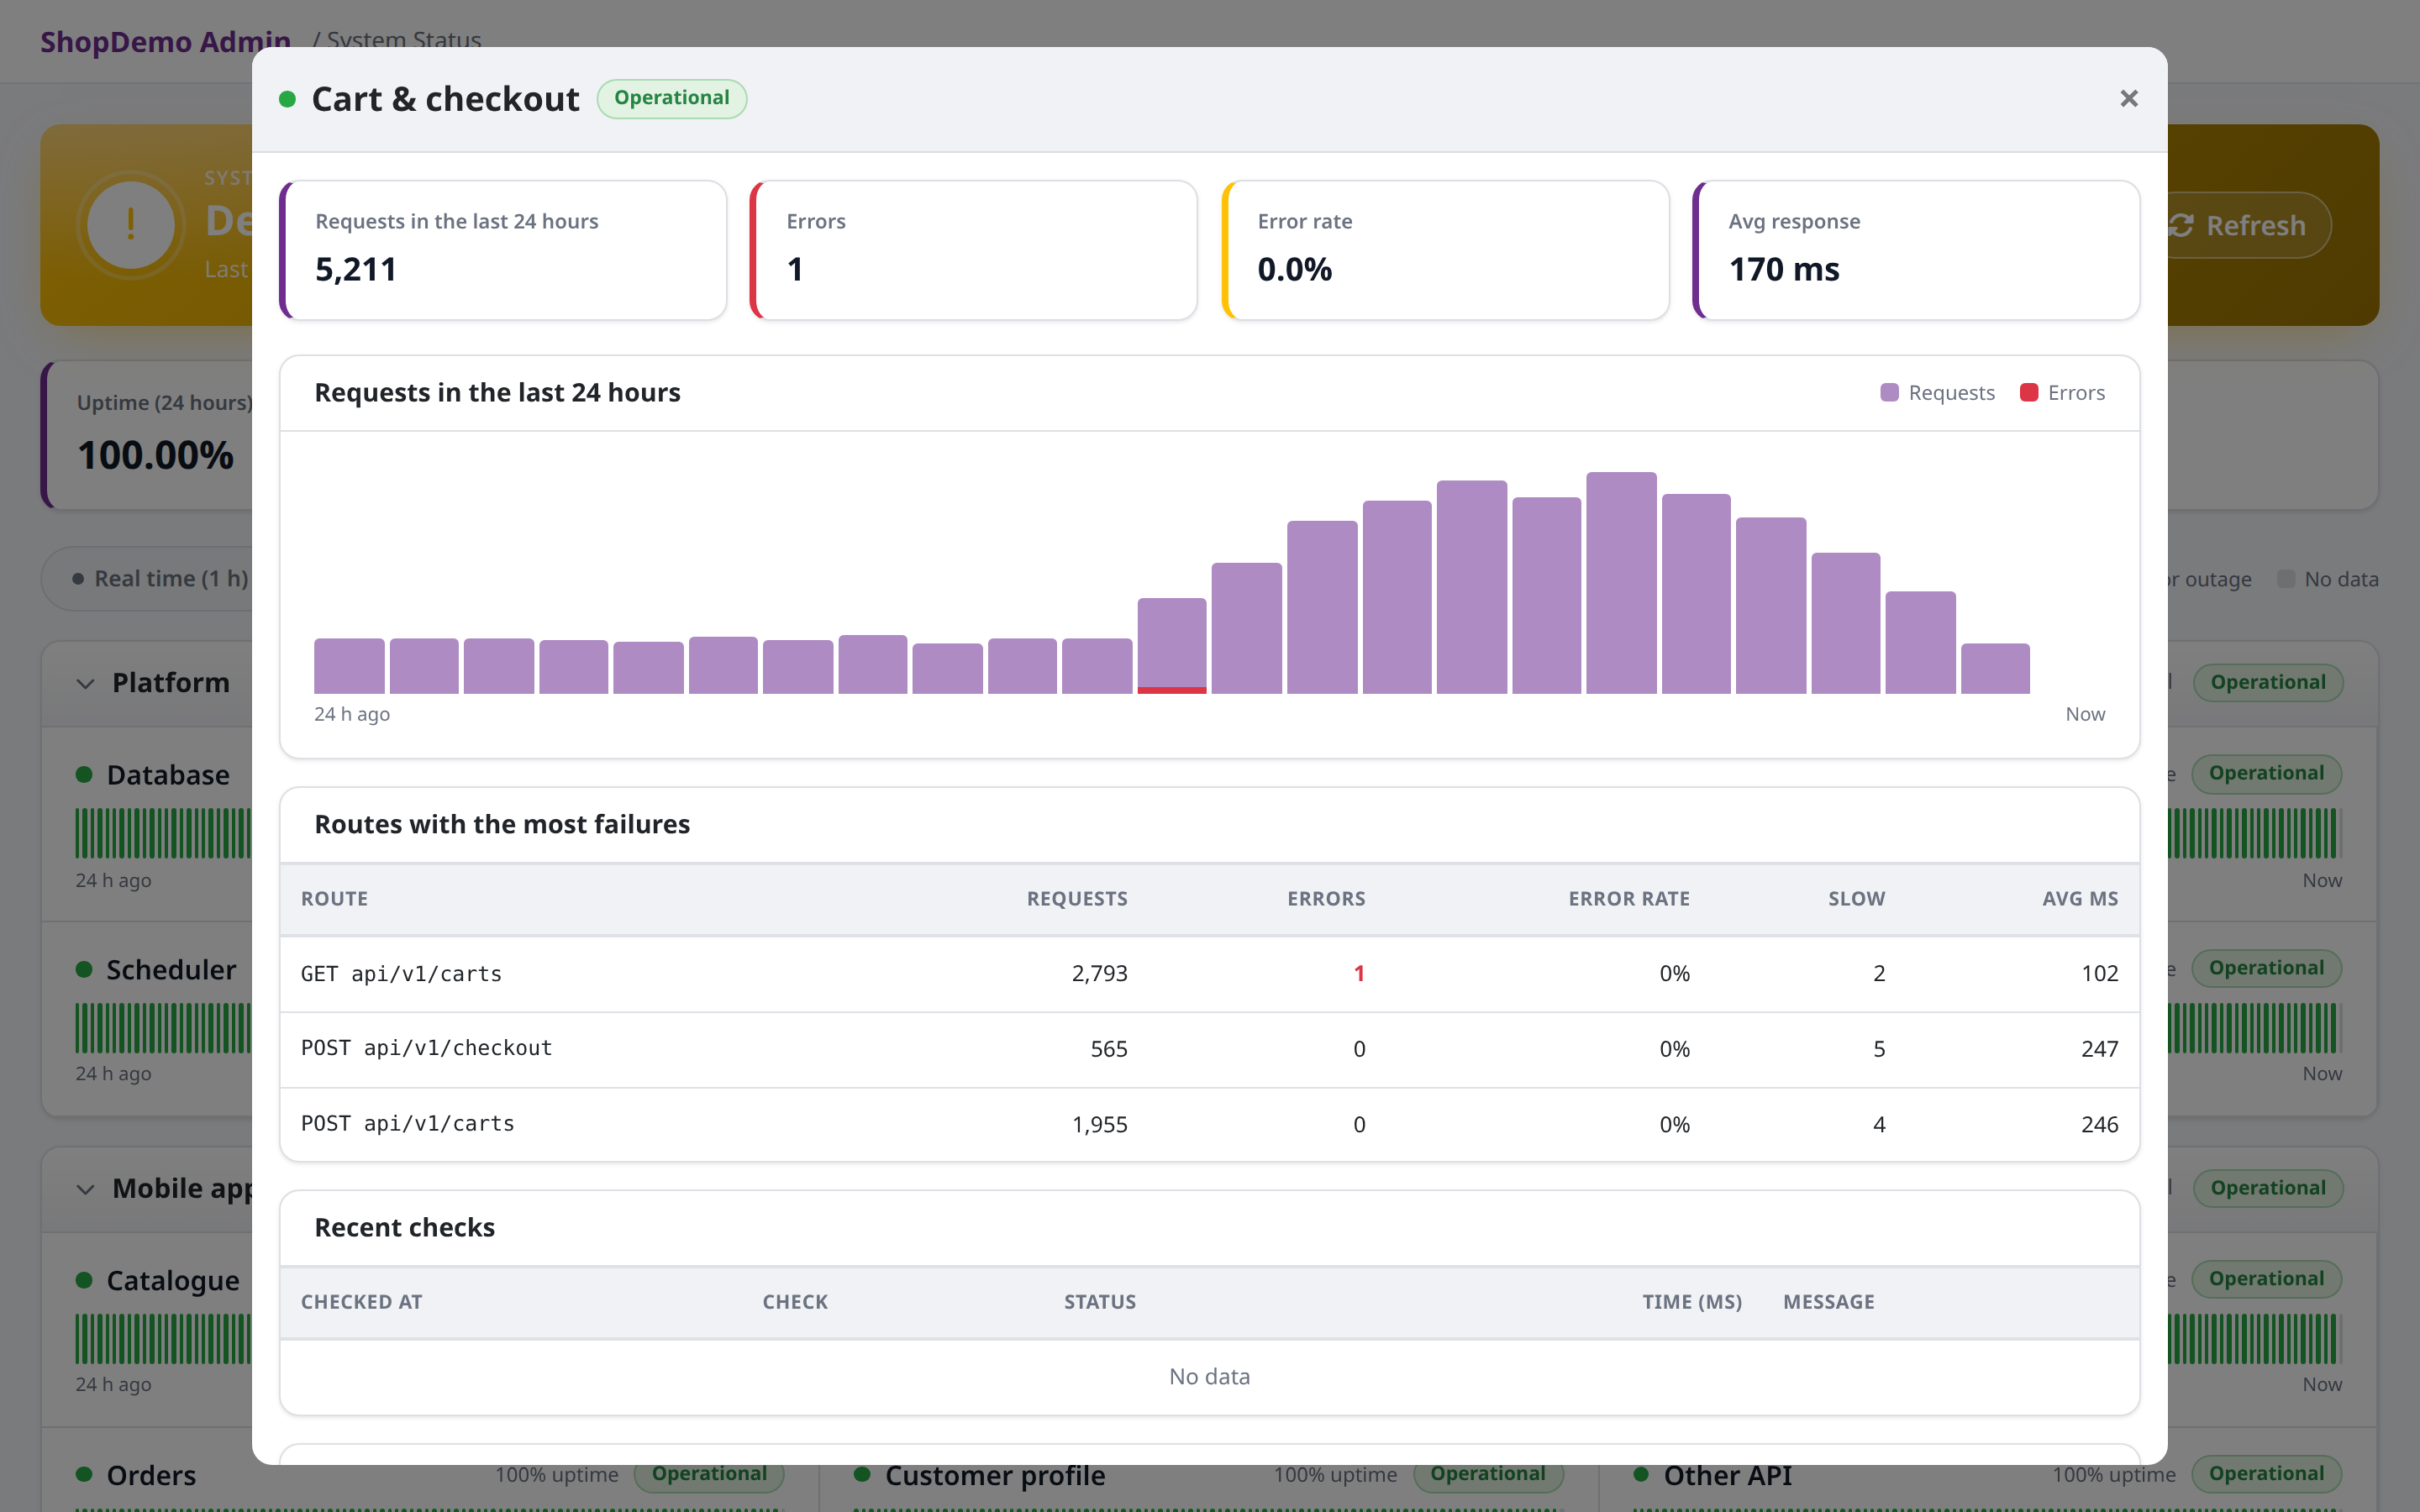The height and width of the screenshot is (1512, 2420).
Task: Click the ERROR RATE column header
Action: [x=1629, y=898]
